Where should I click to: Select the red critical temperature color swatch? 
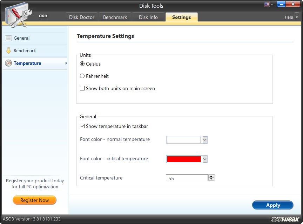click(184, 159)
